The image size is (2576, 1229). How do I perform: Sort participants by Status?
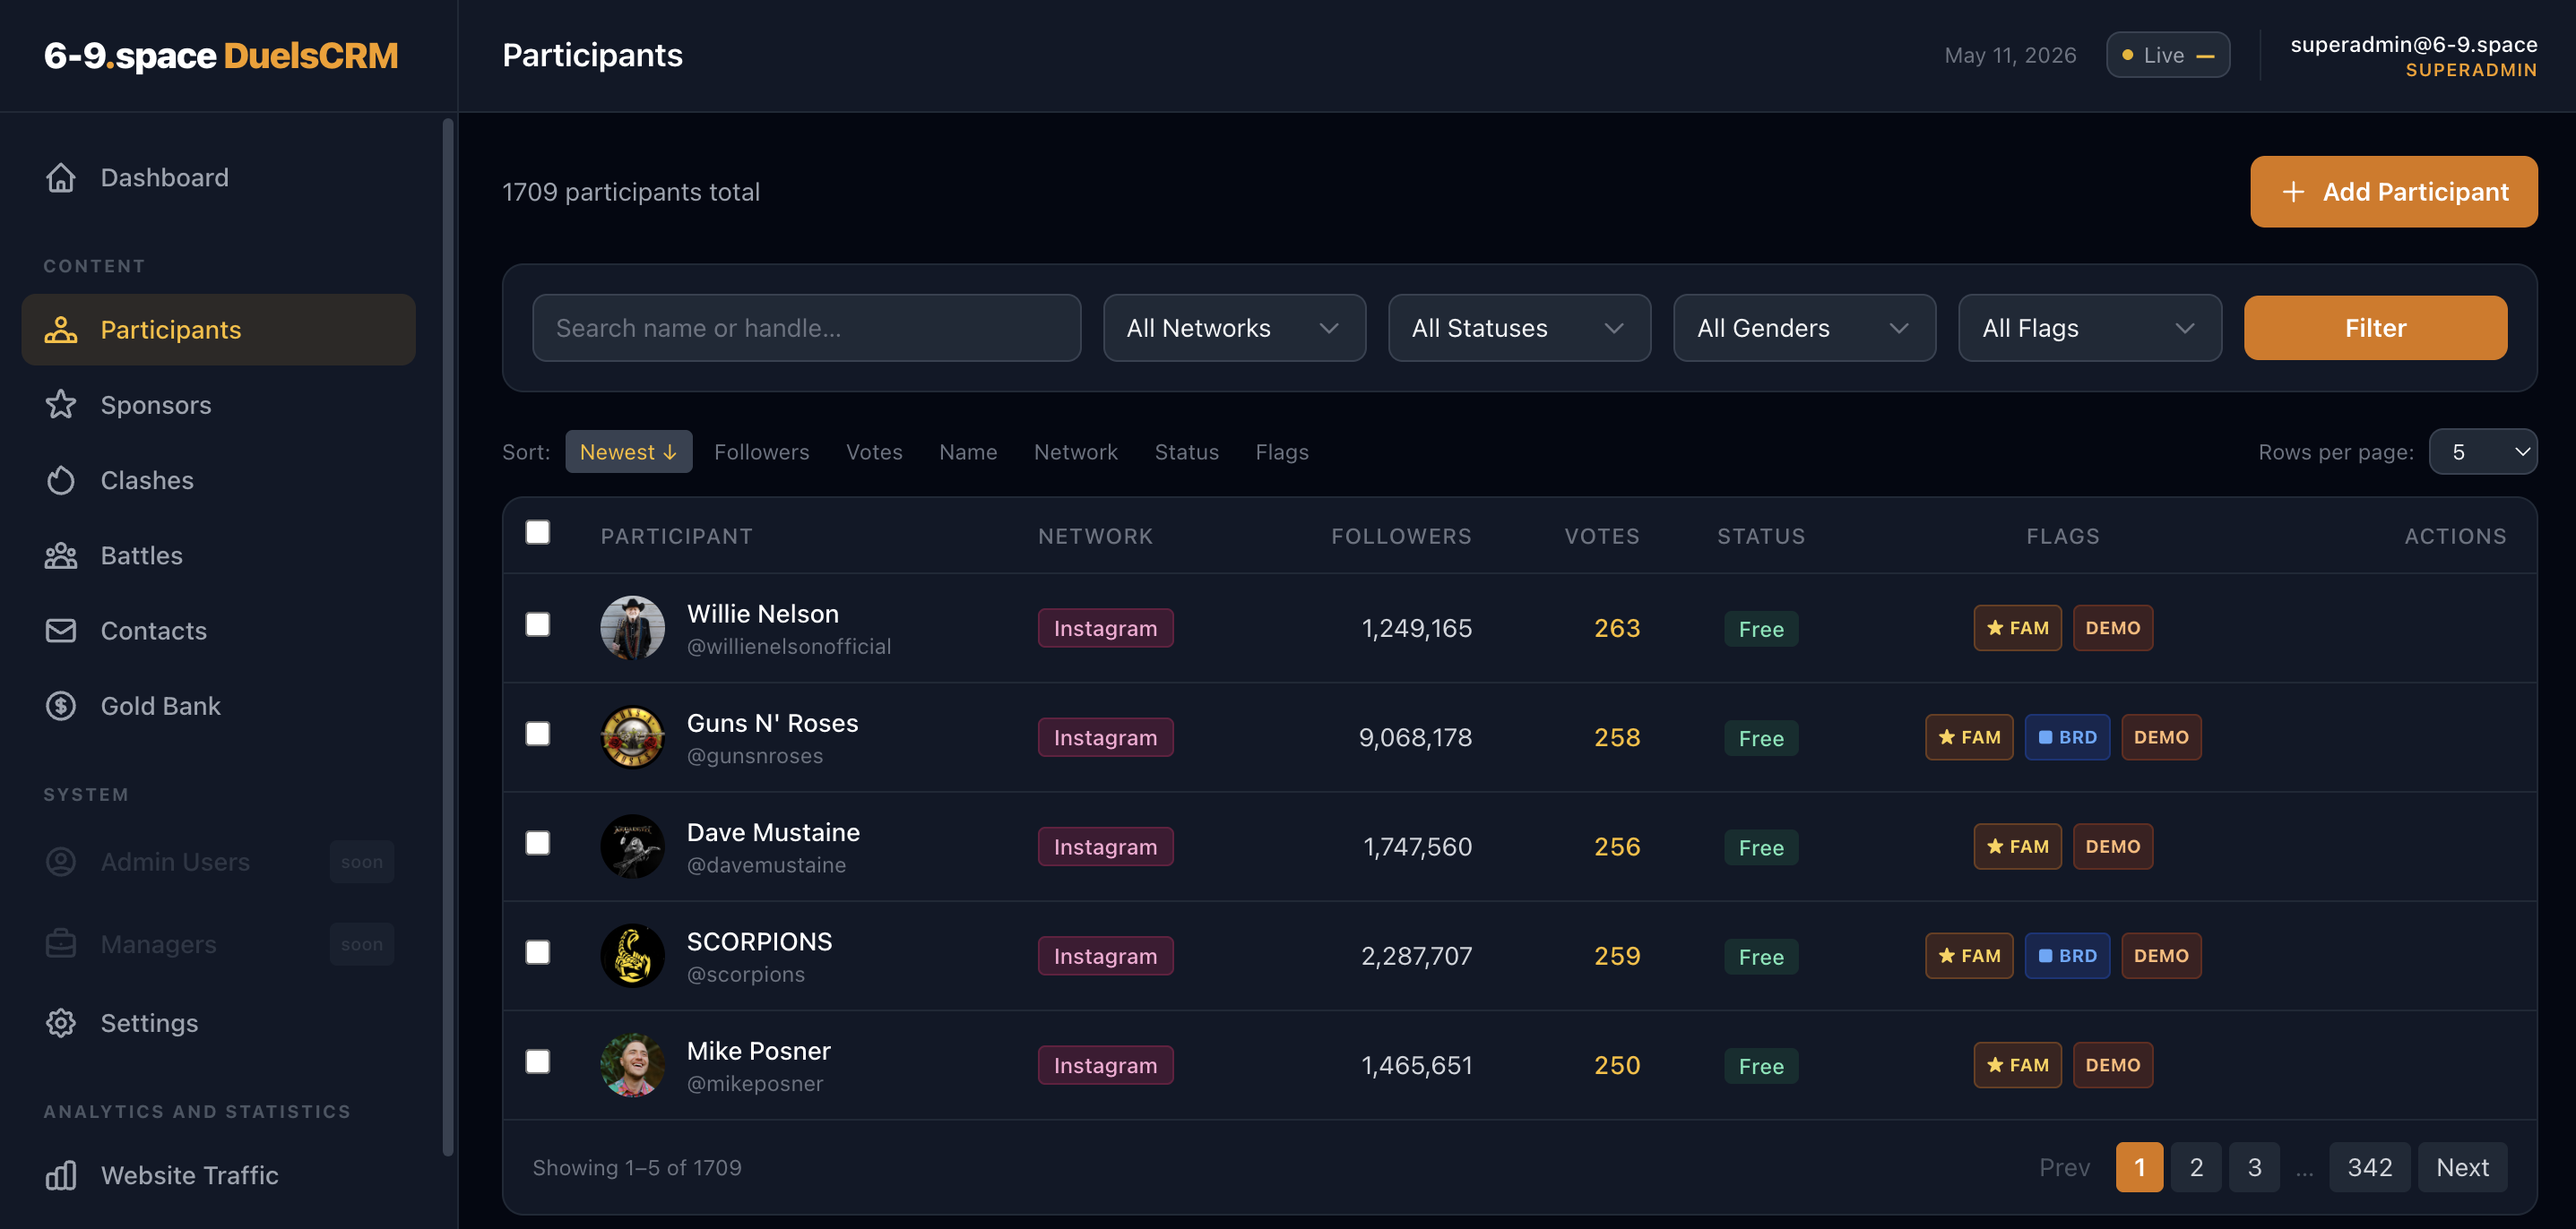coord(1187,451)
